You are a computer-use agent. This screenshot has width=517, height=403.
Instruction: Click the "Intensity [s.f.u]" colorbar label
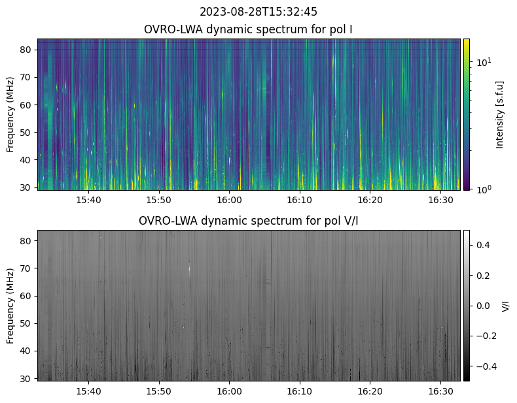[x=500, y=114]
